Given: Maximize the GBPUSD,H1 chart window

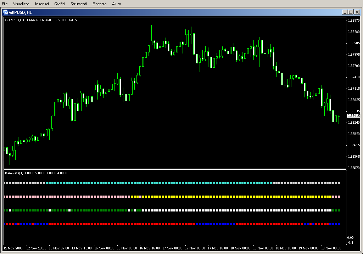Looking at the screenshot, I should pyautogui.click(x=351, y=12).
